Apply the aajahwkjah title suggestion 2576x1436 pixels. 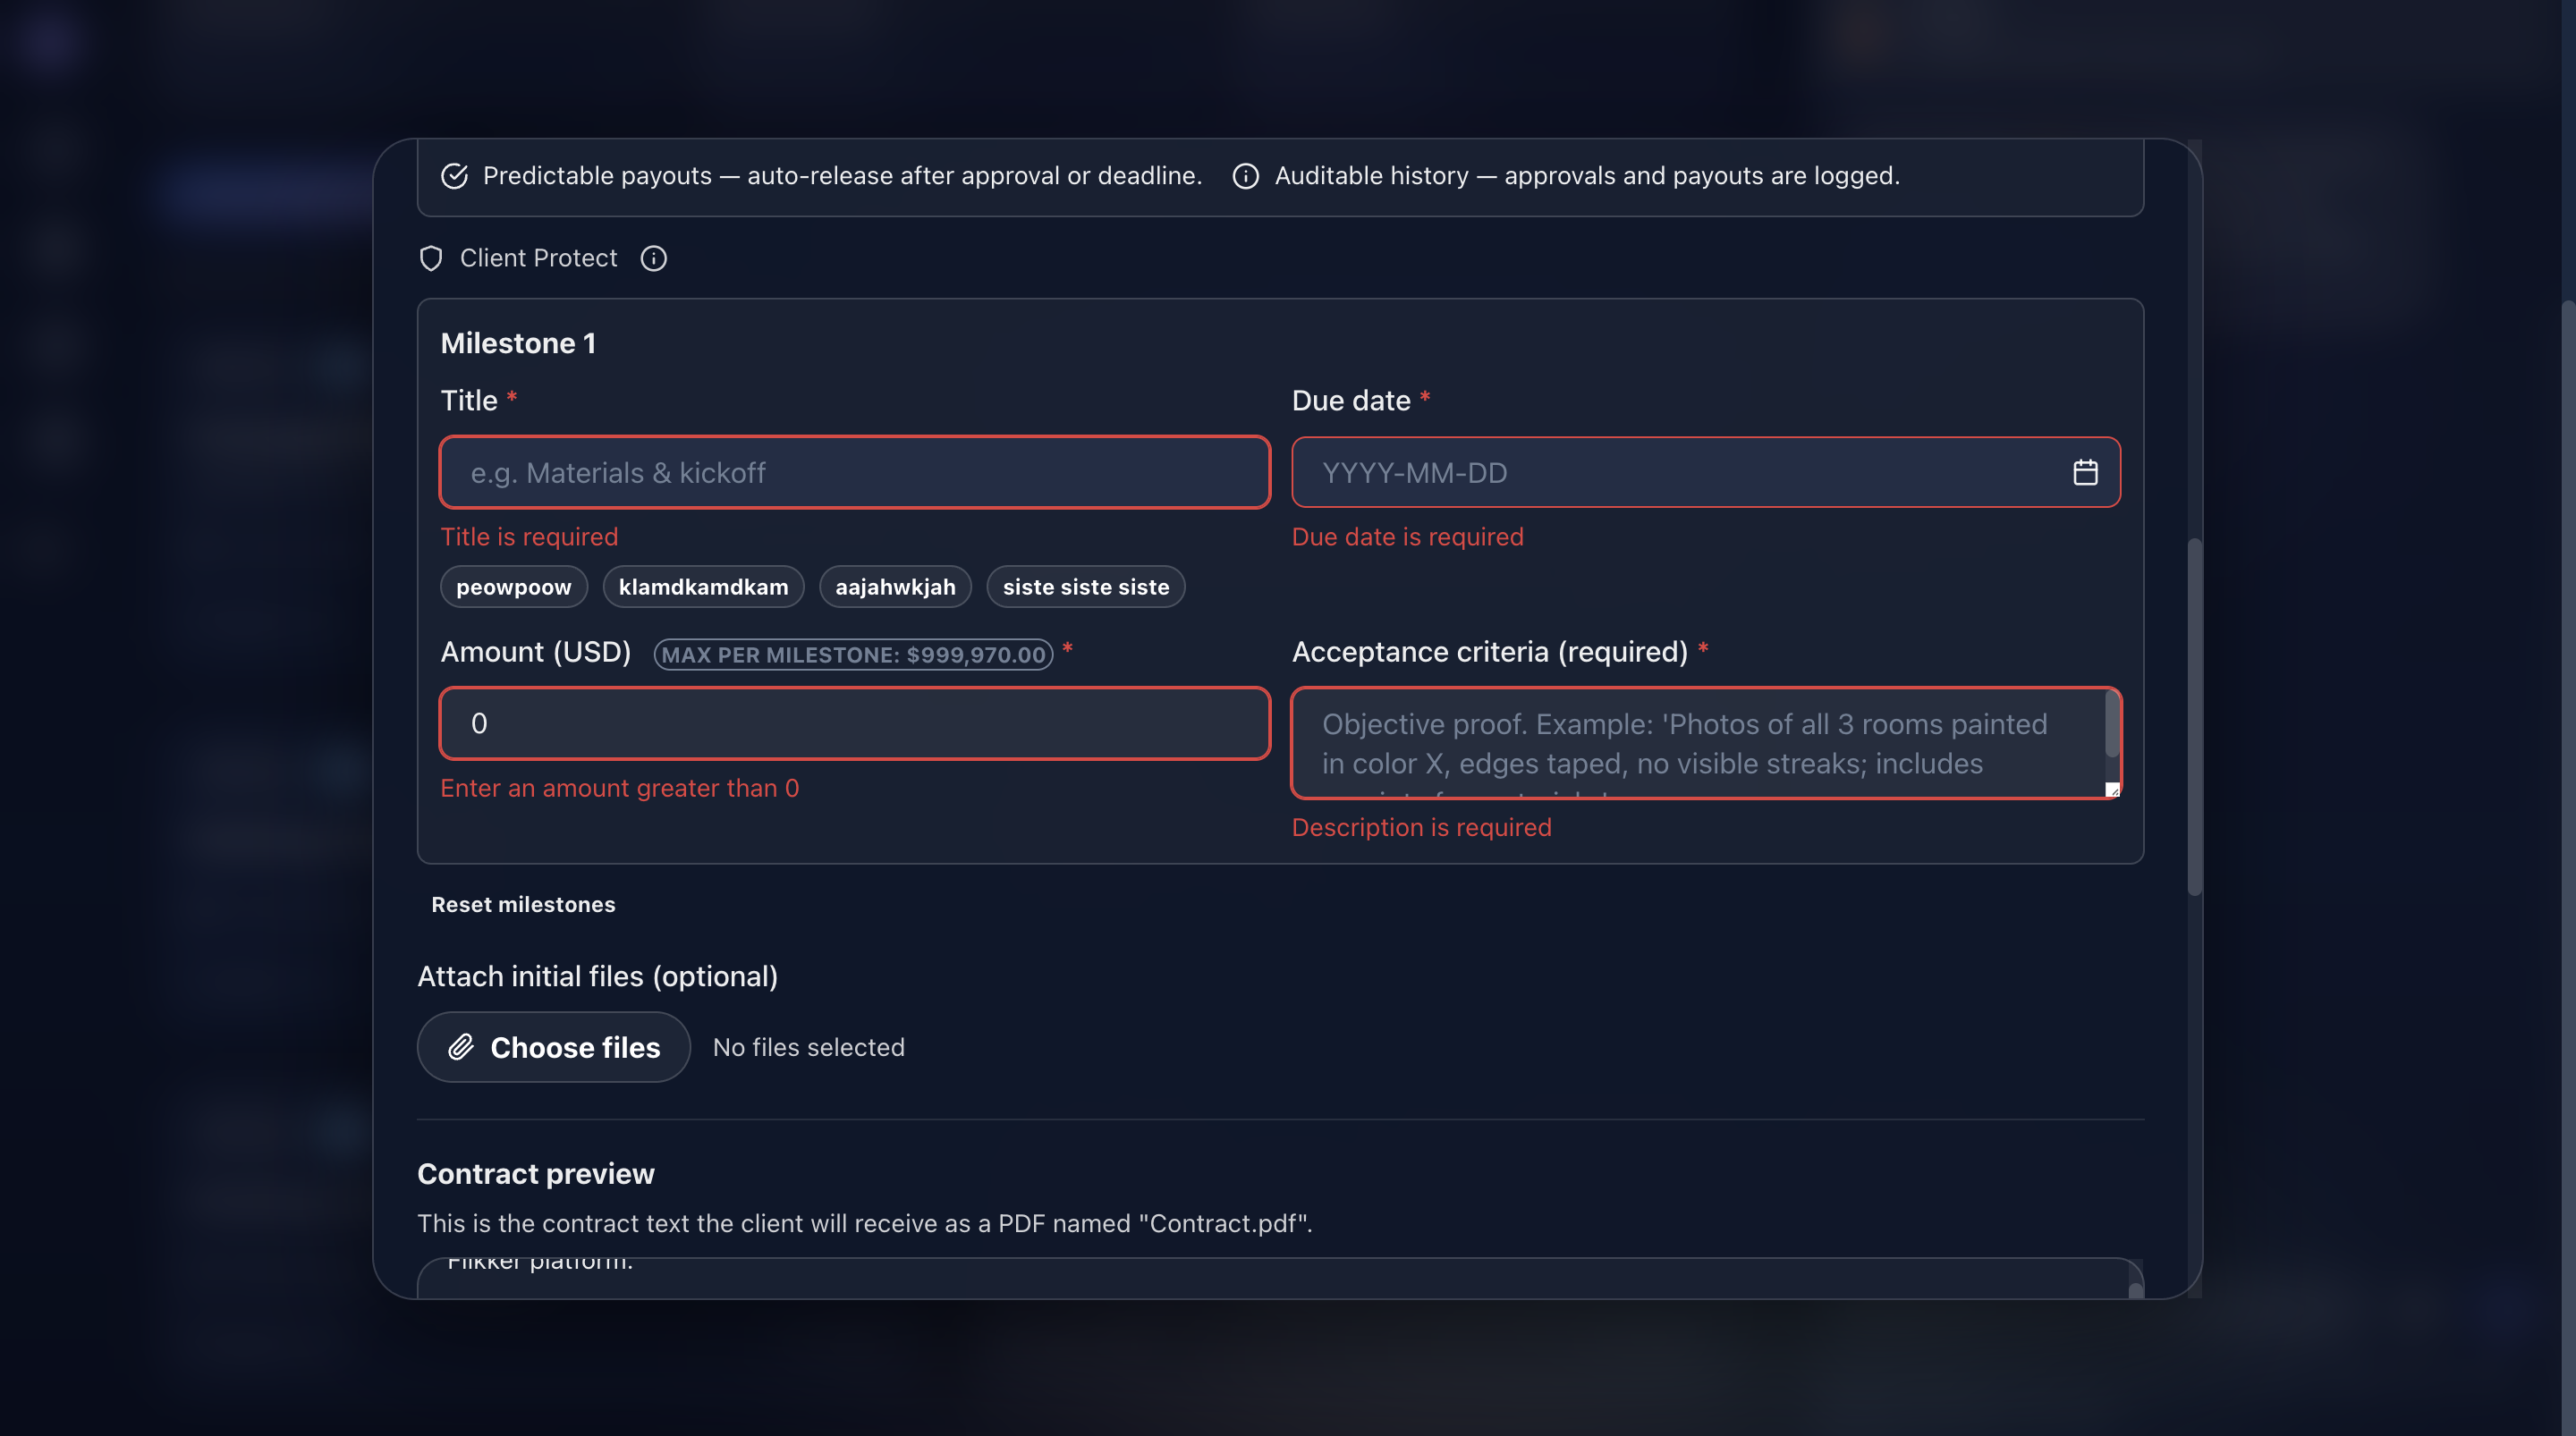point(895,587)
